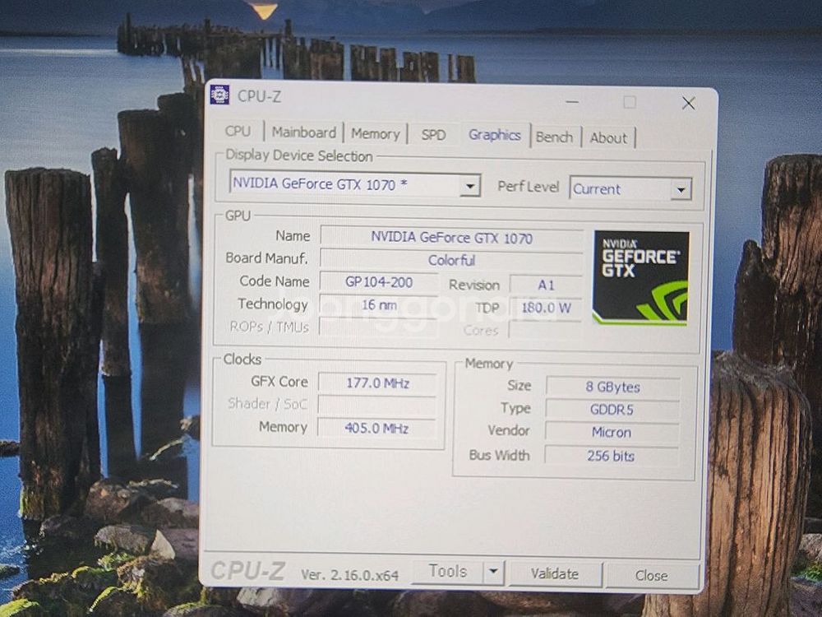The height and width of the screenshot is (617, 822).
Task: Select the Graphics tab
Action: [x=494, y=135]
